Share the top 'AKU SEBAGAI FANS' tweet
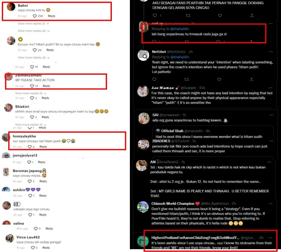Viewport: 281px width, 252px height. pyautogui.click(x=252, y=16)
